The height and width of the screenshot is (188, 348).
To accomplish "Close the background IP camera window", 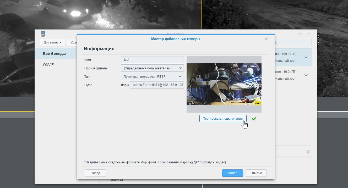I will (x=309, y=34).
